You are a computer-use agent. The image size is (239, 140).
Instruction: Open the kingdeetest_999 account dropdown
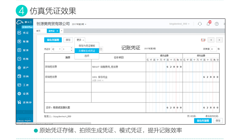tap(181, 24)
